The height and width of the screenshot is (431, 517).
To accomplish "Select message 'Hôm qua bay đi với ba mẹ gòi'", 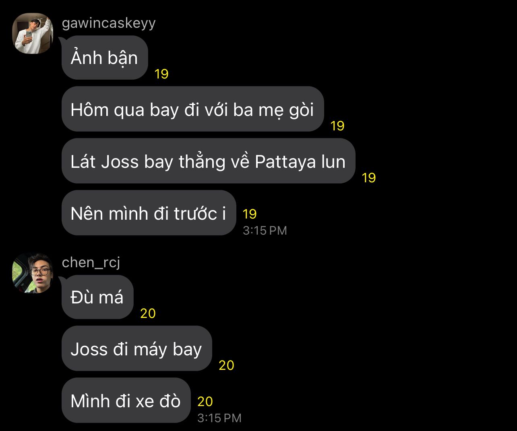I will [192, 109].
